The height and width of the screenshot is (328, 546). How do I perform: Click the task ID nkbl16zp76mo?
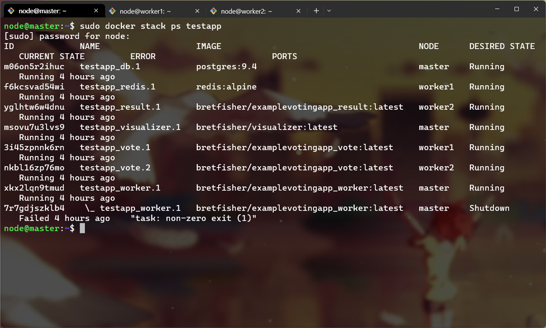[34, 168]
